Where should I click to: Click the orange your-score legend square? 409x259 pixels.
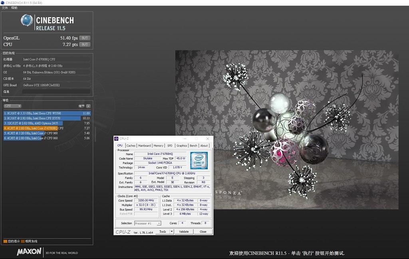coord(5,241)
